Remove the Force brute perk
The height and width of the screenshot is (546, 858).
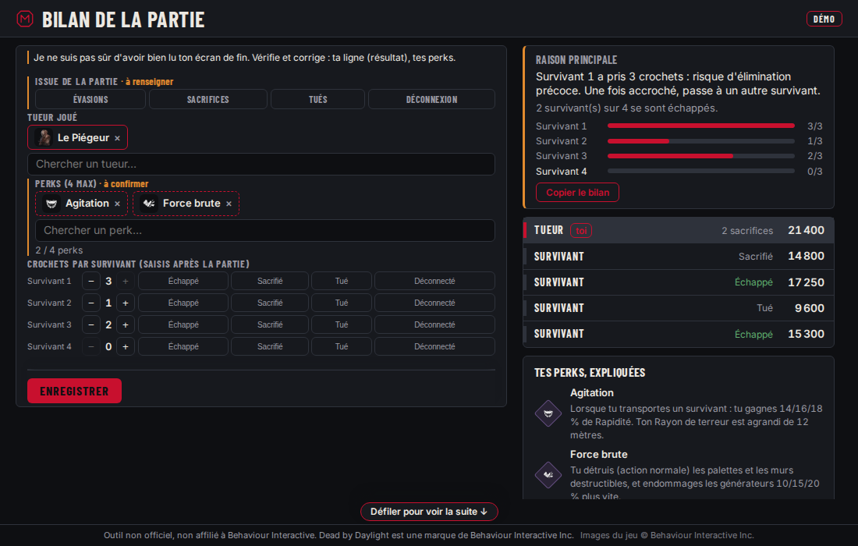[229, 204]
